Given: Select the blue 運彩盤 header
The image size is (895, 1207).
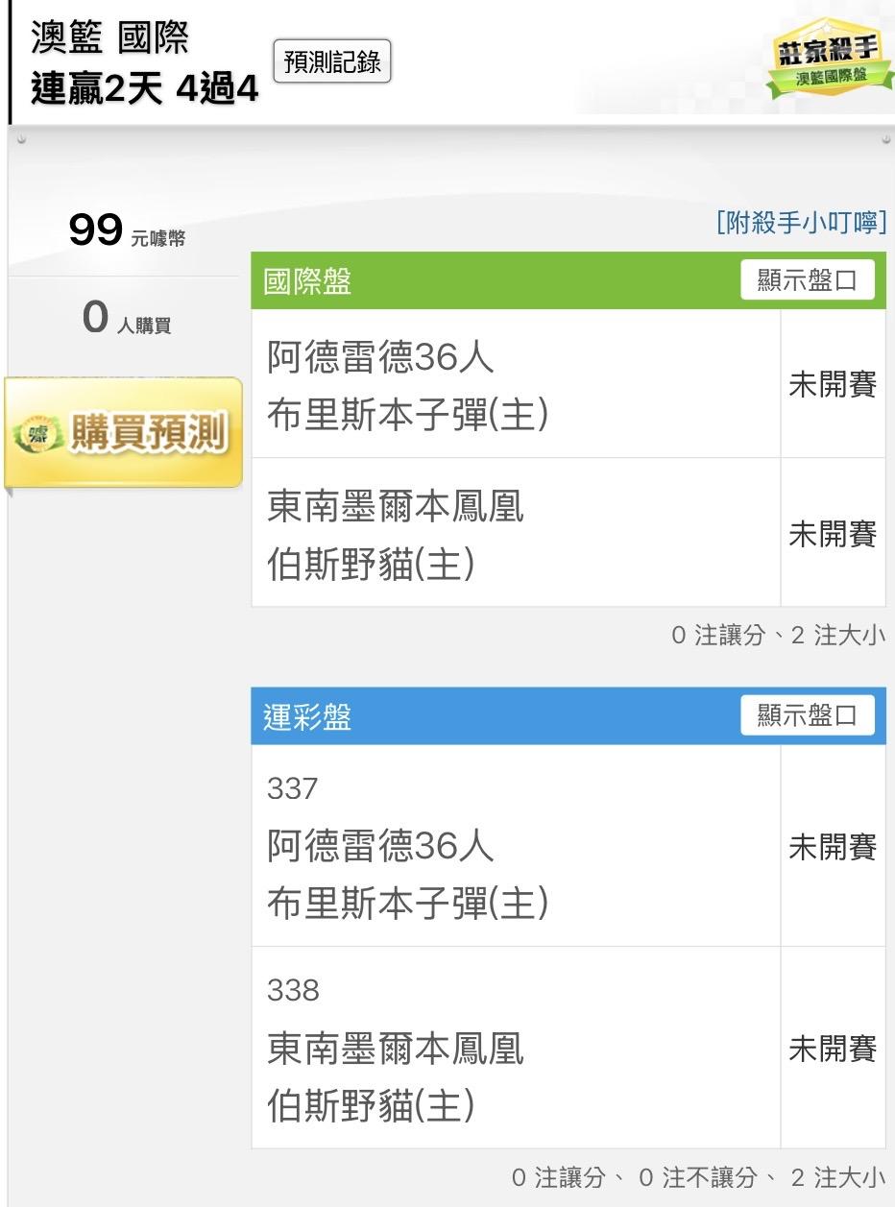Looking at the screenshot, I should coord(480,716).
